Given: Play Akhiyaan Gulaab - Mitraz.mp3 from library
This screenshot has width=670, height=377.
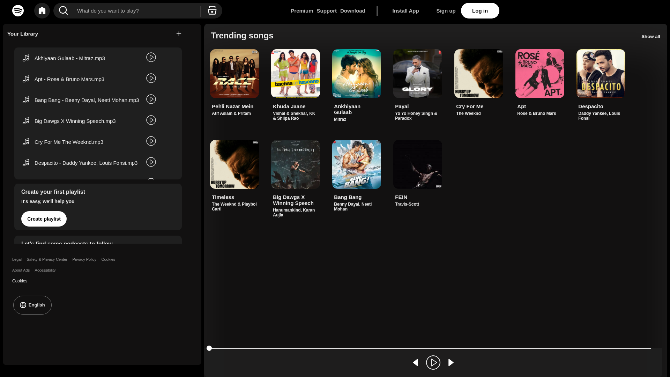Looking at the screenshot, I should pos(151,57).
